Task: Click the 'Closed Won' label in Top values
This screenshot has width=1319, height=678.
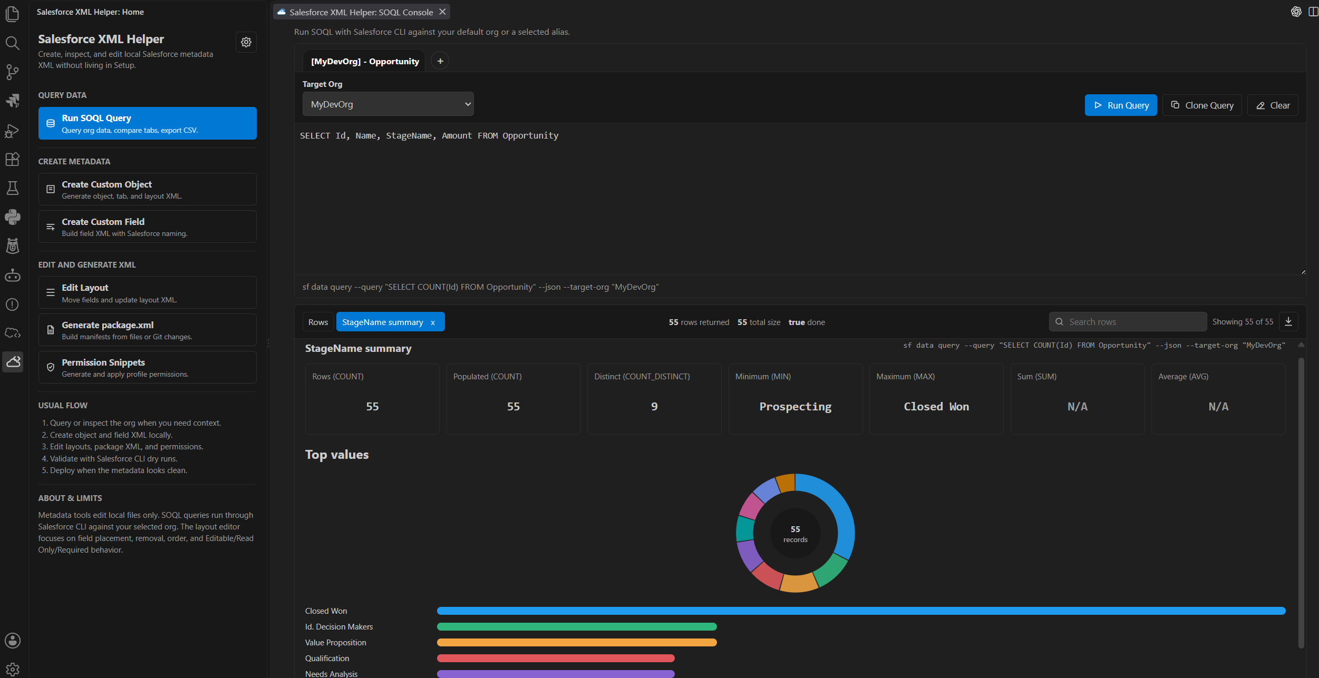Action: tap(326, 611)
